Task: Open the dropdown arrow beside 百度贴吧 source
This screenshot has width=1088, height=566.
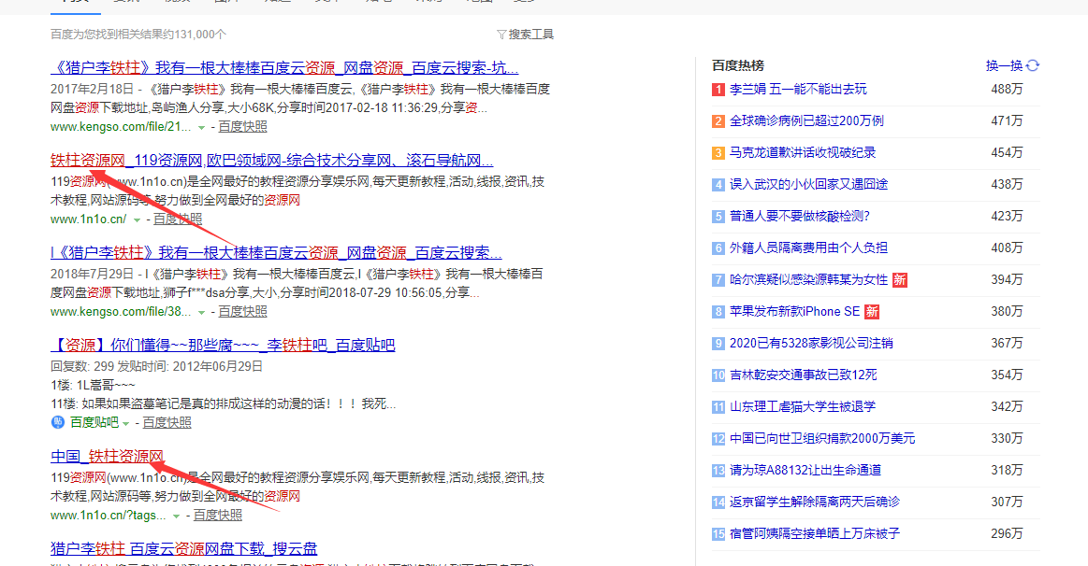Action: pos(128,423)
